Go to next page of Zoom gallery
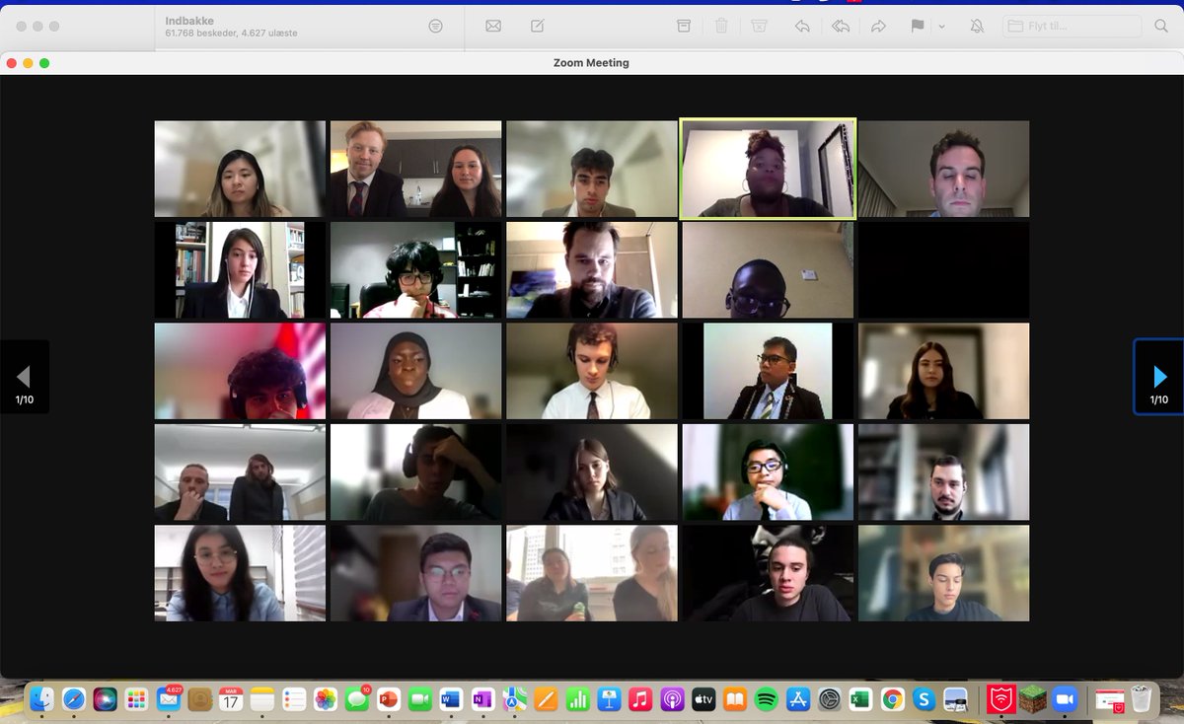This screenshot has width=1184, height=724. tap(1158, 376)
